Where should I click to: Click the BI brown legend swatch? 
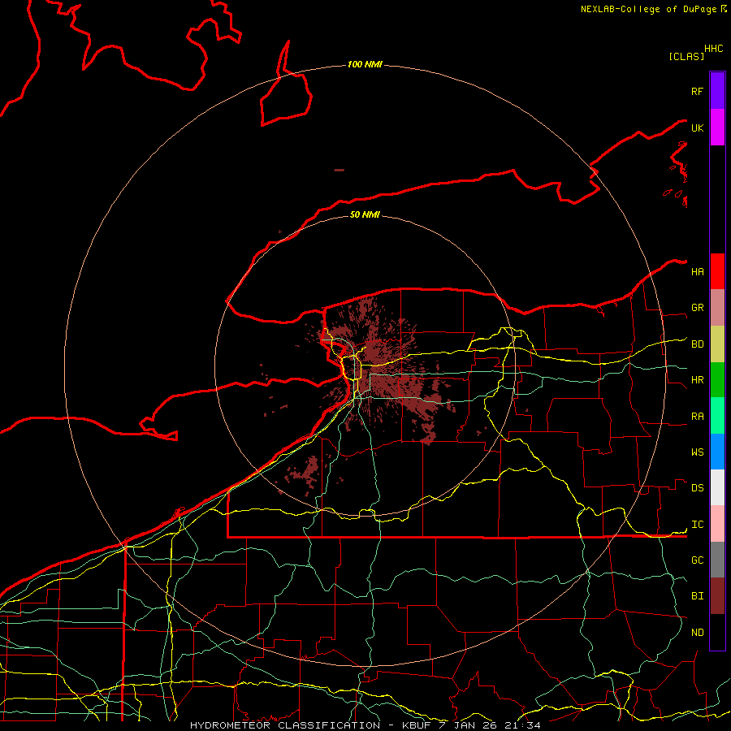(717, 596)
